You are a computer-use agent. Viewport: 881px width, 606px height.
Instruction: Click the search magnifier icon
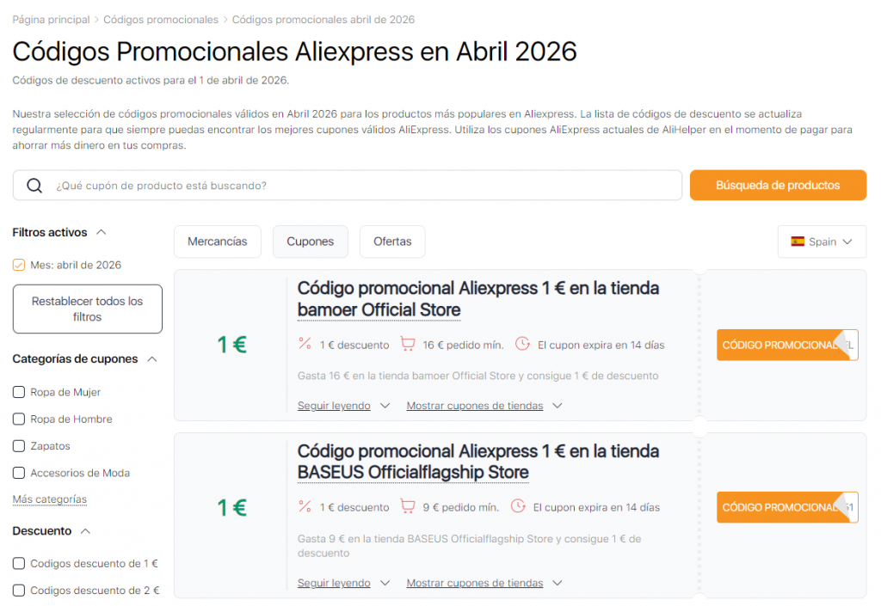coord(35,185)
